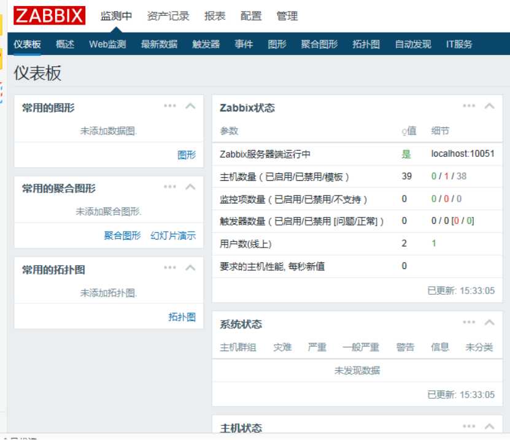Click the 警告 severity column header
This screenshot has height=440, width=510.
405,347
